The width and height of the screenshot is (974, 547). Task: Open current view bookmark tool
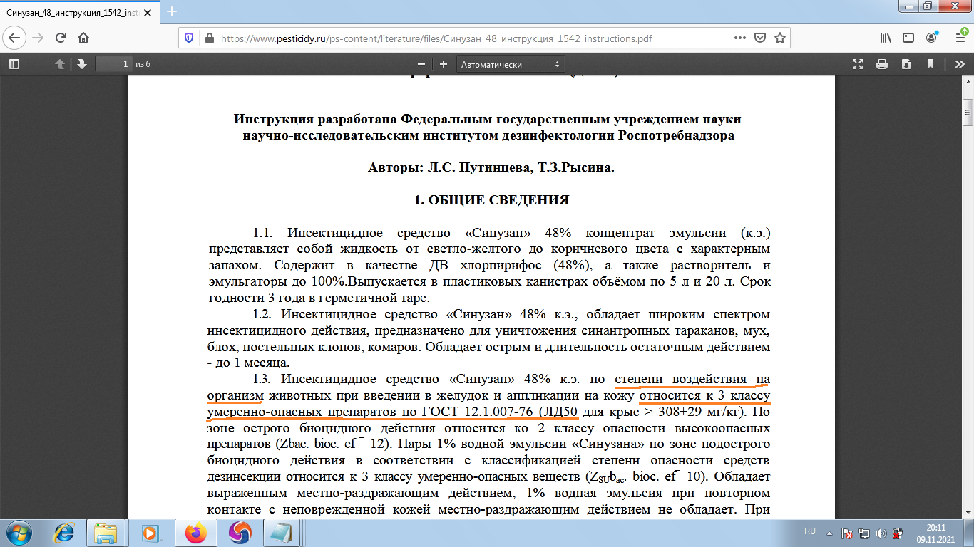[x=931, y=64]
